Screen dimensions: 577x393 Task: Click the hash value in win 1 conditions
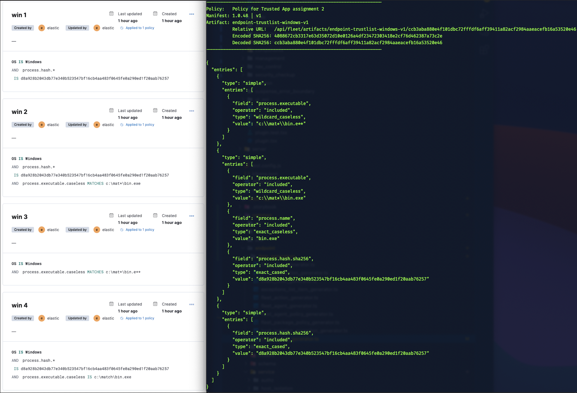[x=95, y=79]
